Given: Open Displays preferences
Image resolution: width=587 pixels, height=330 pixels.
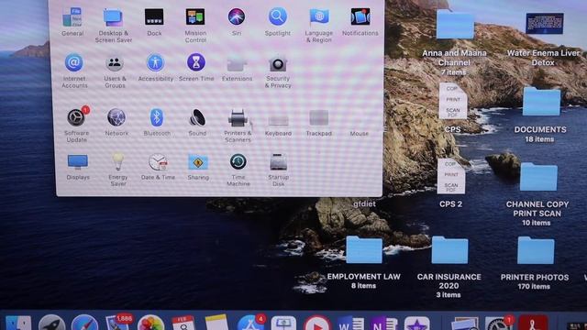Looking at the screenshot, I should (x=78, y=162).
